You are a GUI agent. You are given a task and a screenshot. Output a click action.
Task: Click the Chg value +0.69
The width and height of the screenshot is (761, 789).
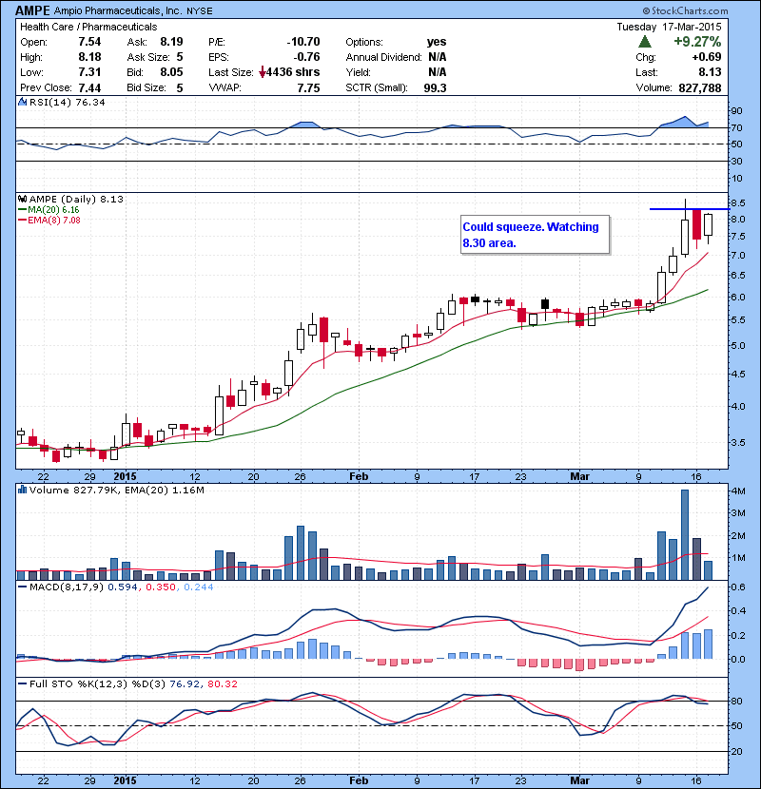706,57
